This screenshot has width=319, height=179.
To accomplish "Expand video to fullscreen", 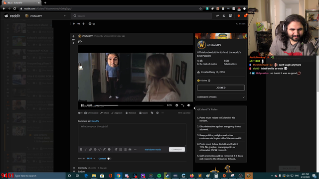I will point(183,105).
